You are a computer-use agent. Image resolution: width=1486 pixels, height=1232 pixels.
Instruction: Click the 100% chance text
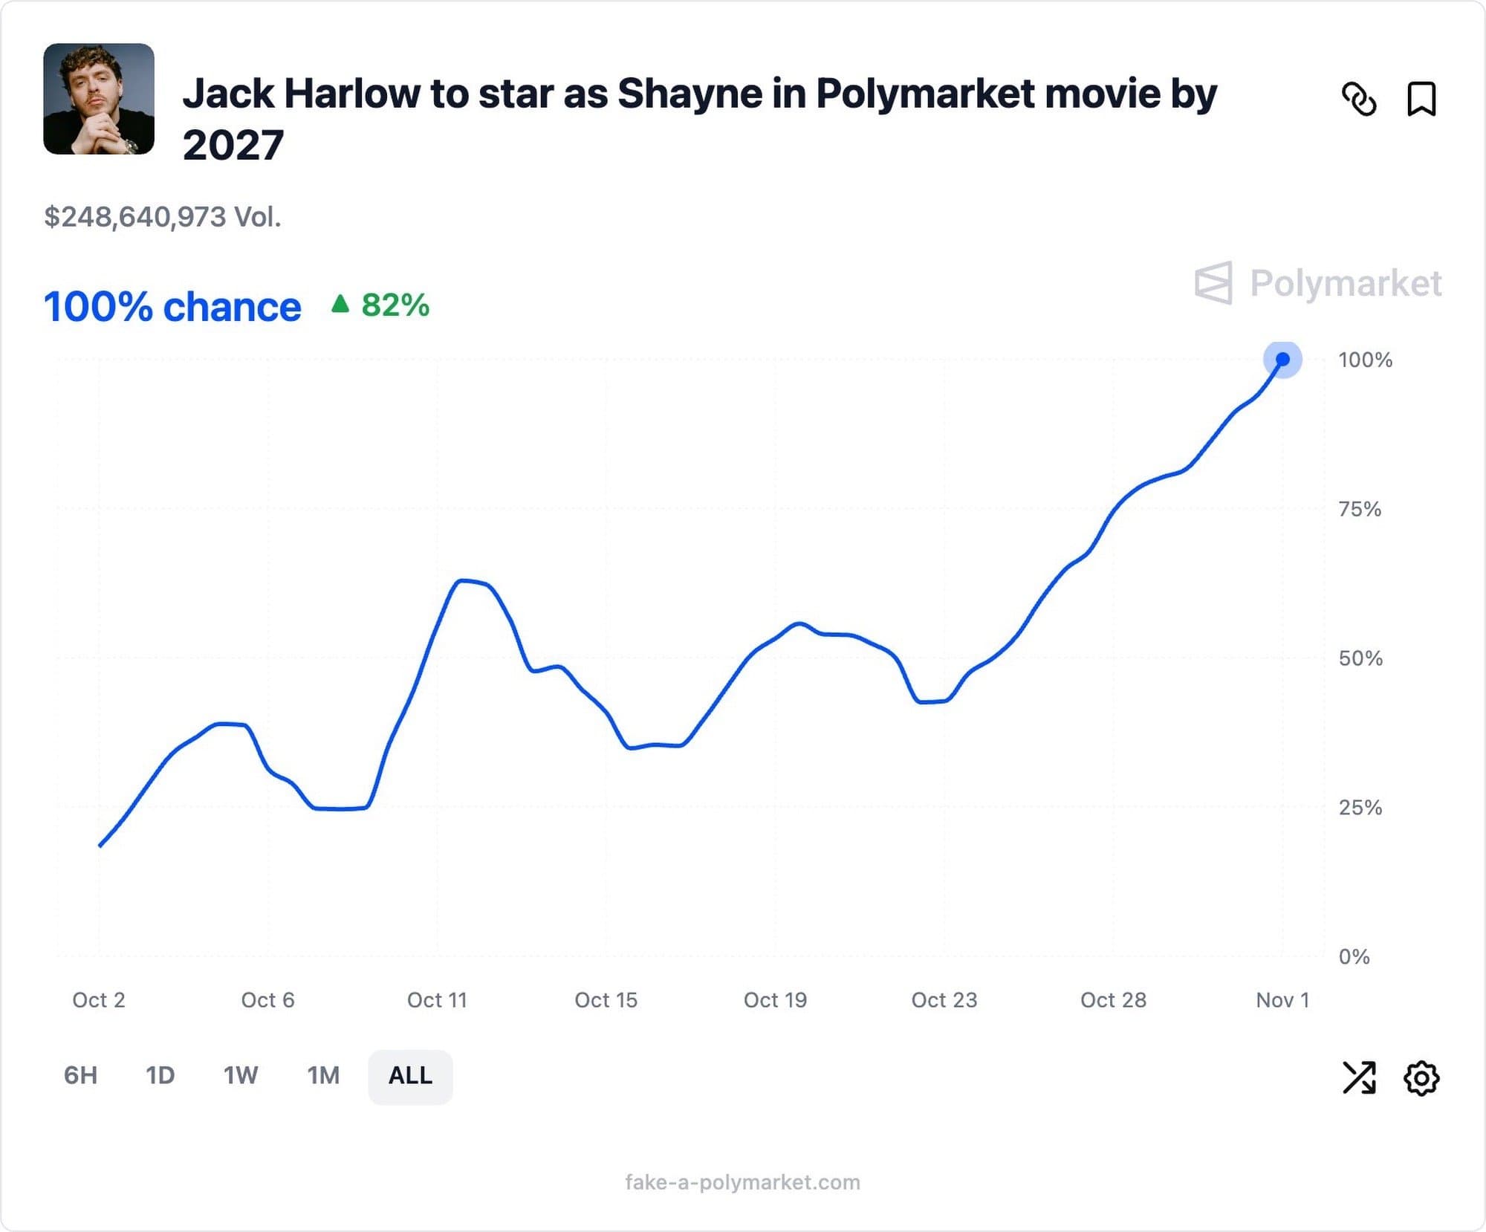click(172, 306)
